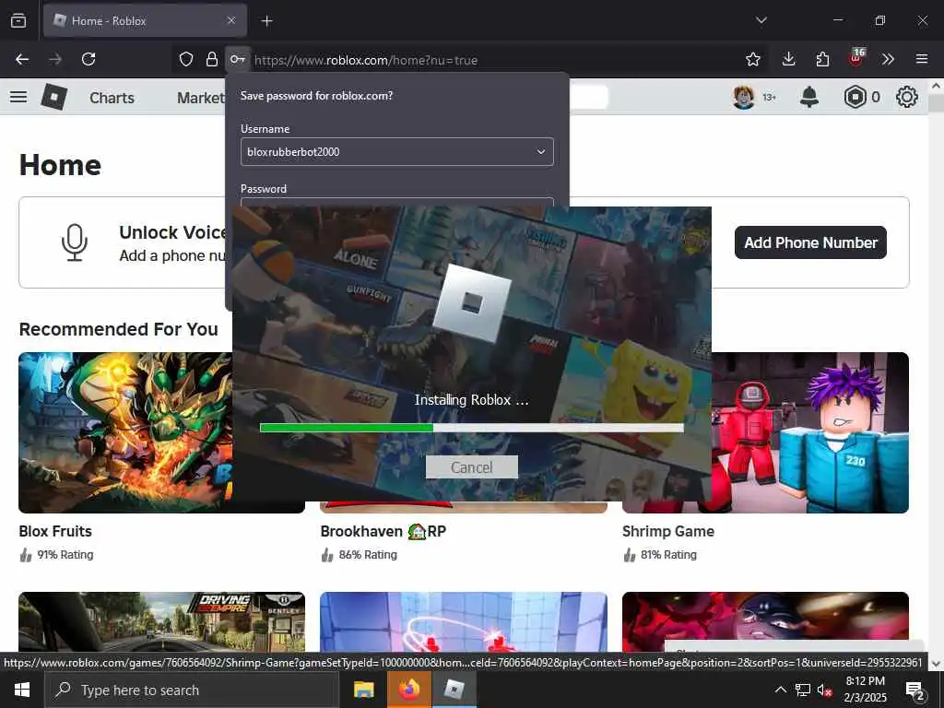Open a new tab with the plus icon
This screenshot has height=708, width=944.
tap(266, 21)
